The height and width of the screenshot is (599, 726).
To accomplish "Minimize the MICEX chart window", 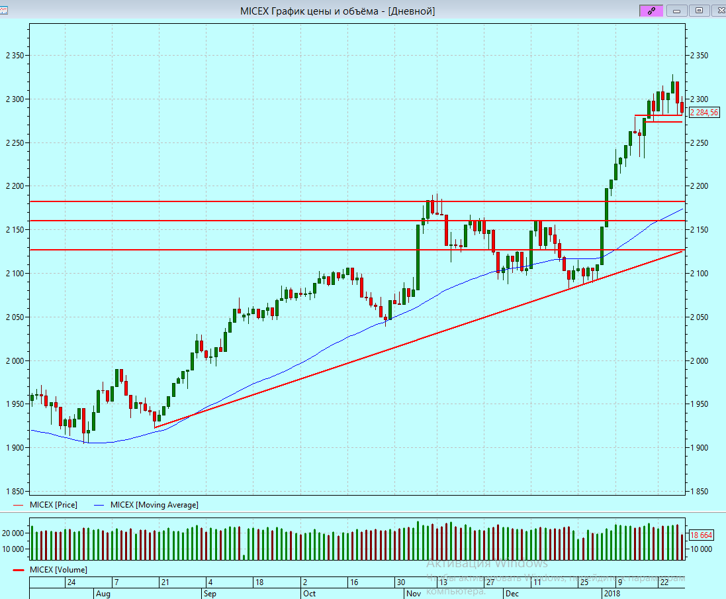I will (x=676, y=11).
